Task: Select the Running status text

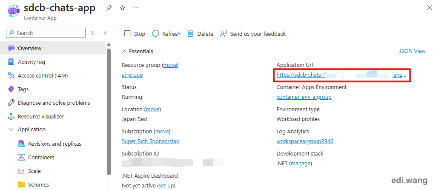Action: 132,97
